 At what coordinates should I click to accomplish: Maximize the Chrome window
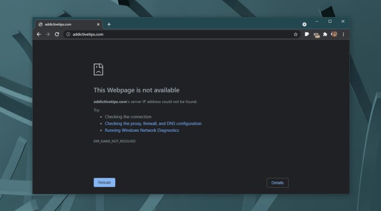(330, 21)
